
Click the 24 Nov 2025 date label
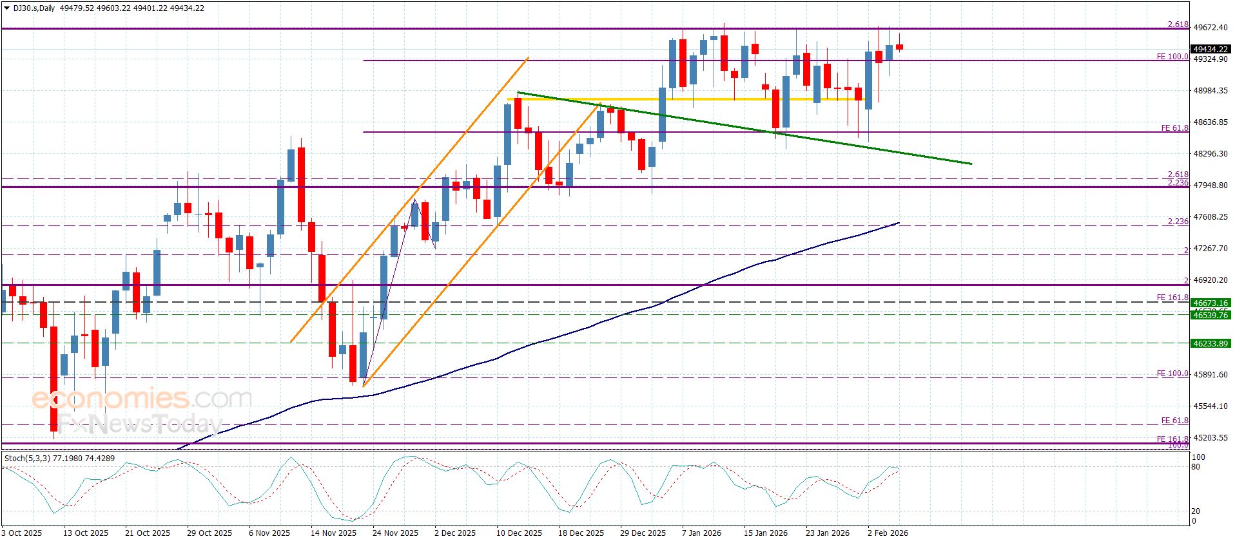(395, 533)
